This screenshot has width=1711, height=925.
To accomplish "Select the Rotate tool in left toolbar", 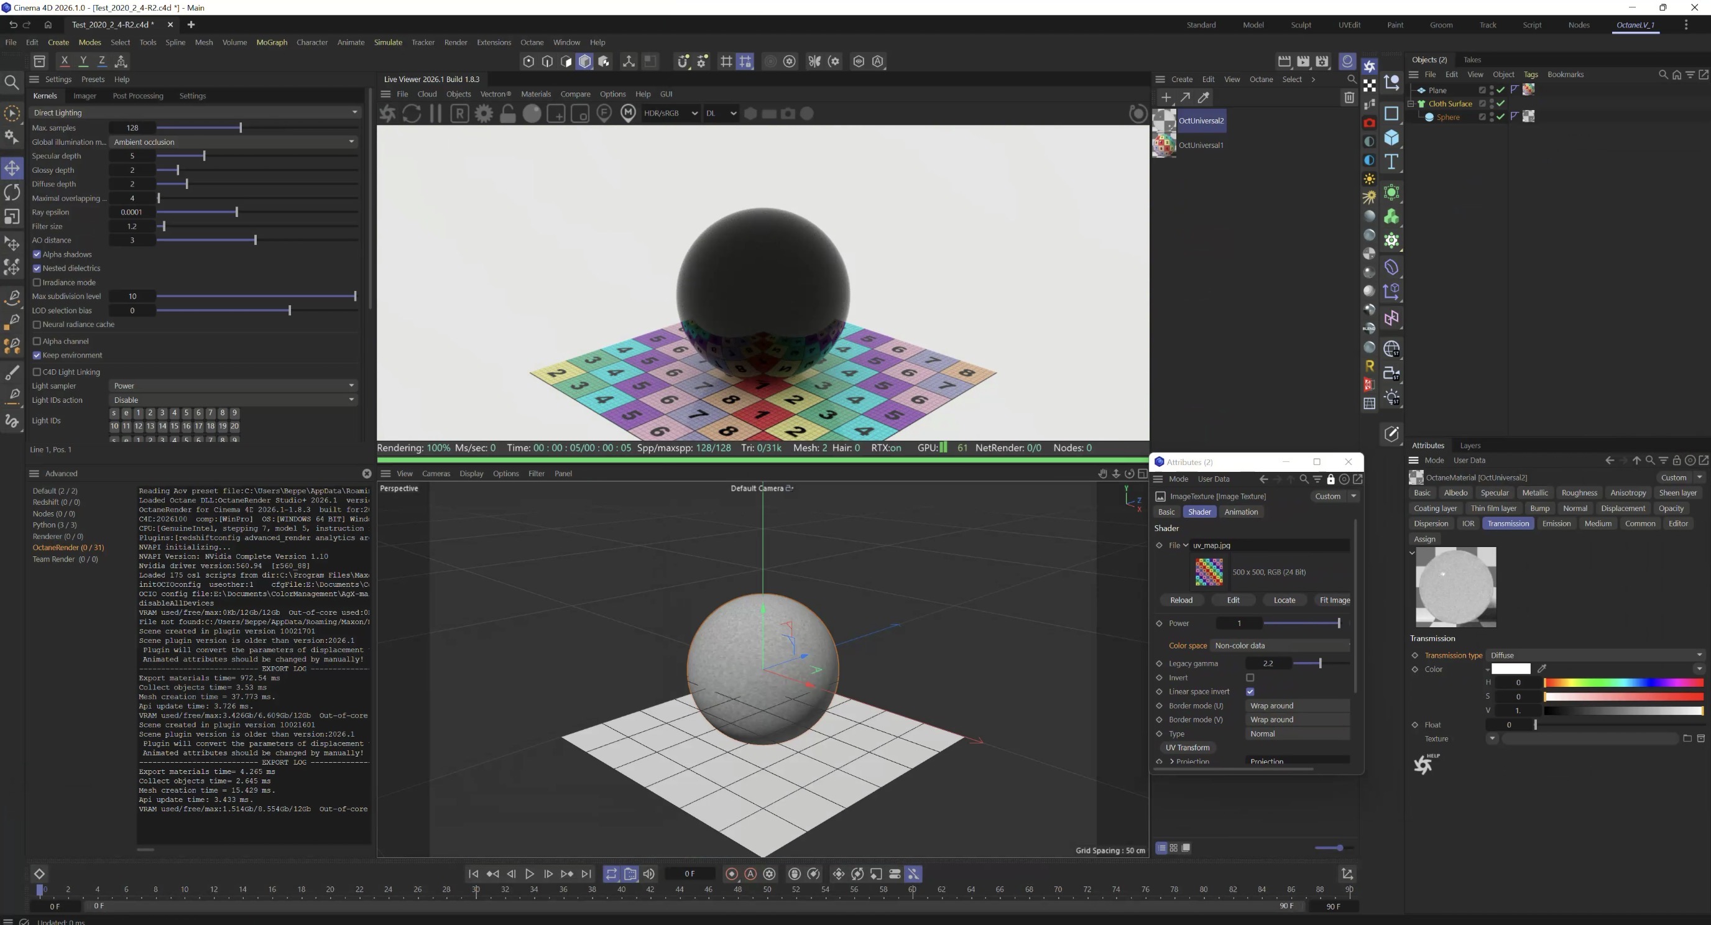I will pos(12,193).
